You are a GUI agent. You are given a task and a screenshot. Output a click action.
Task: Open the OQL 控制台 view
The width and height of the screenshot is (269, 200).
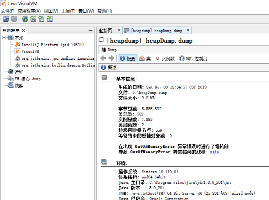tap(193, 59)
